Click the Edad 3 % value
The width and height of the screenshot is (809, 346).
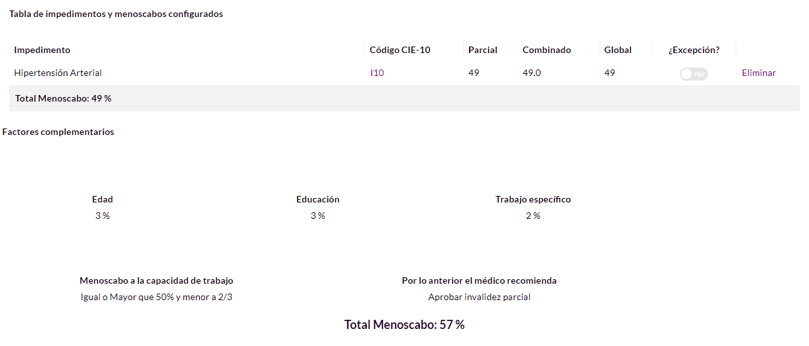point(102,216)
